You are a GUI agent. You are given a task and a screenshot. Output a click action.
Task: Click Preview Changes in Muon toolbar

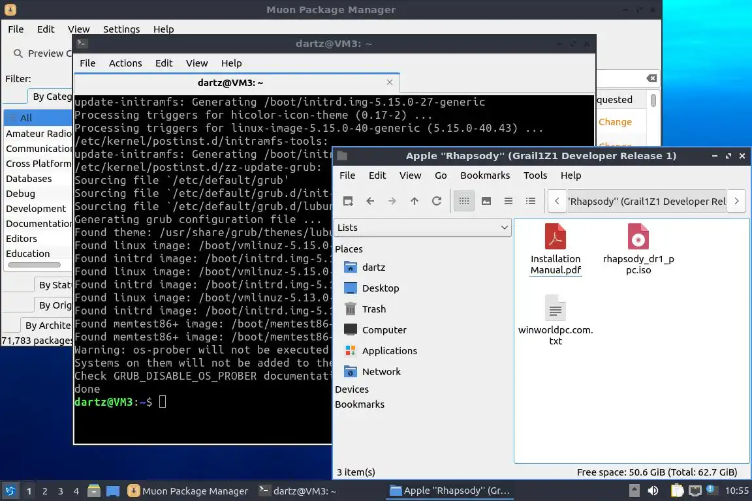pos(42,53)
